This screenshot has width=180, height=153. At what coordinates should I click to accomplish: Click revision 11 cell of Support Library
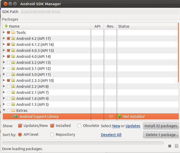point(111,117)
